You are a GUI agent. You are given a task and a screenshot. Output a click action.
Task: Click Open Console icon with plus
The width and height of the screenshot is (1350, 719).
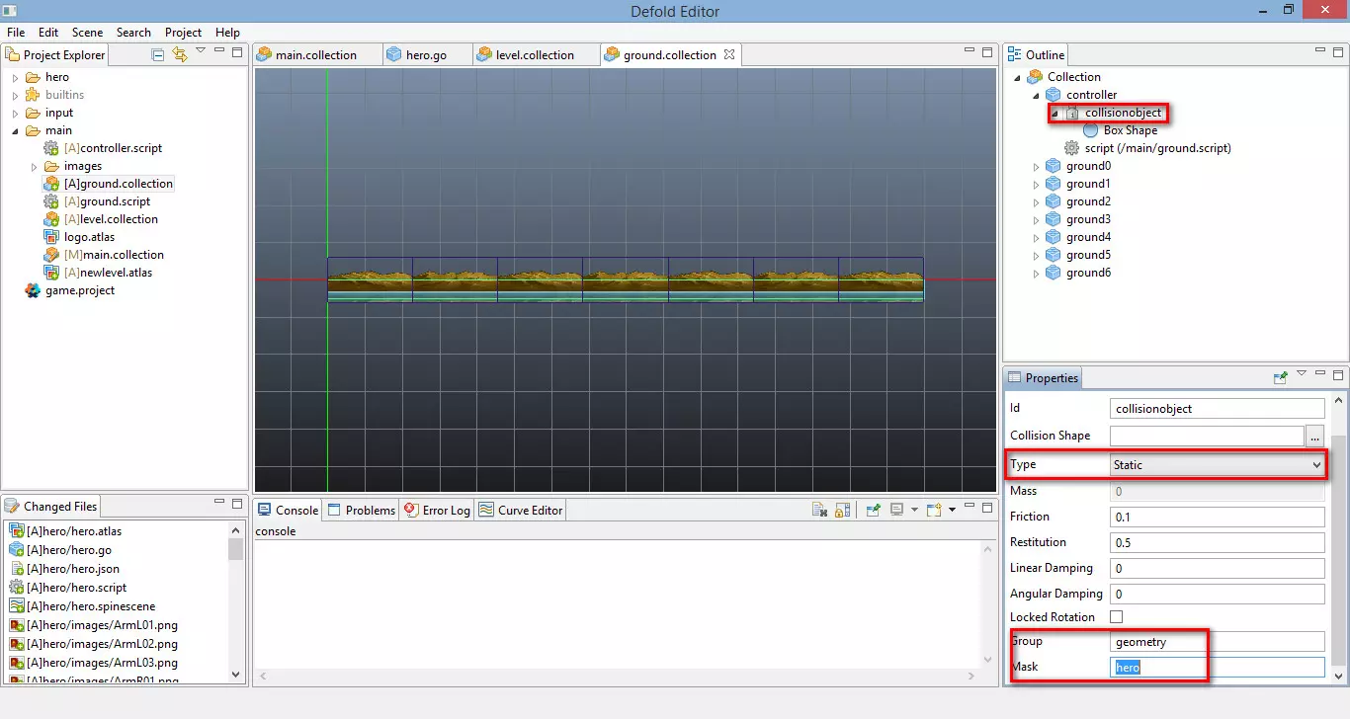tap(933, 510)
